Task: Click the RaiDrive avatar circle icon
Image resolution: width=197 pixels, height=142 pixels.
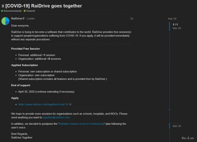Action: click(x=6, y=21)
